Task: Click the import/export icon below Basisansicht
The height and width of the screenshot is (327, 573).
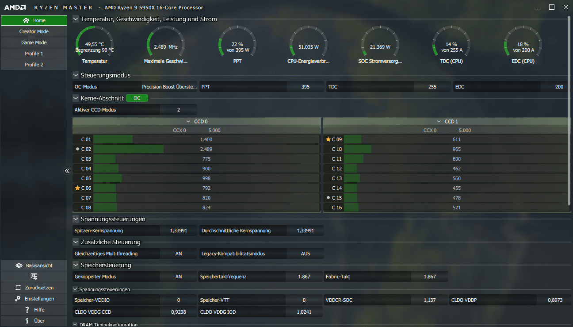Action: (34, 277)
